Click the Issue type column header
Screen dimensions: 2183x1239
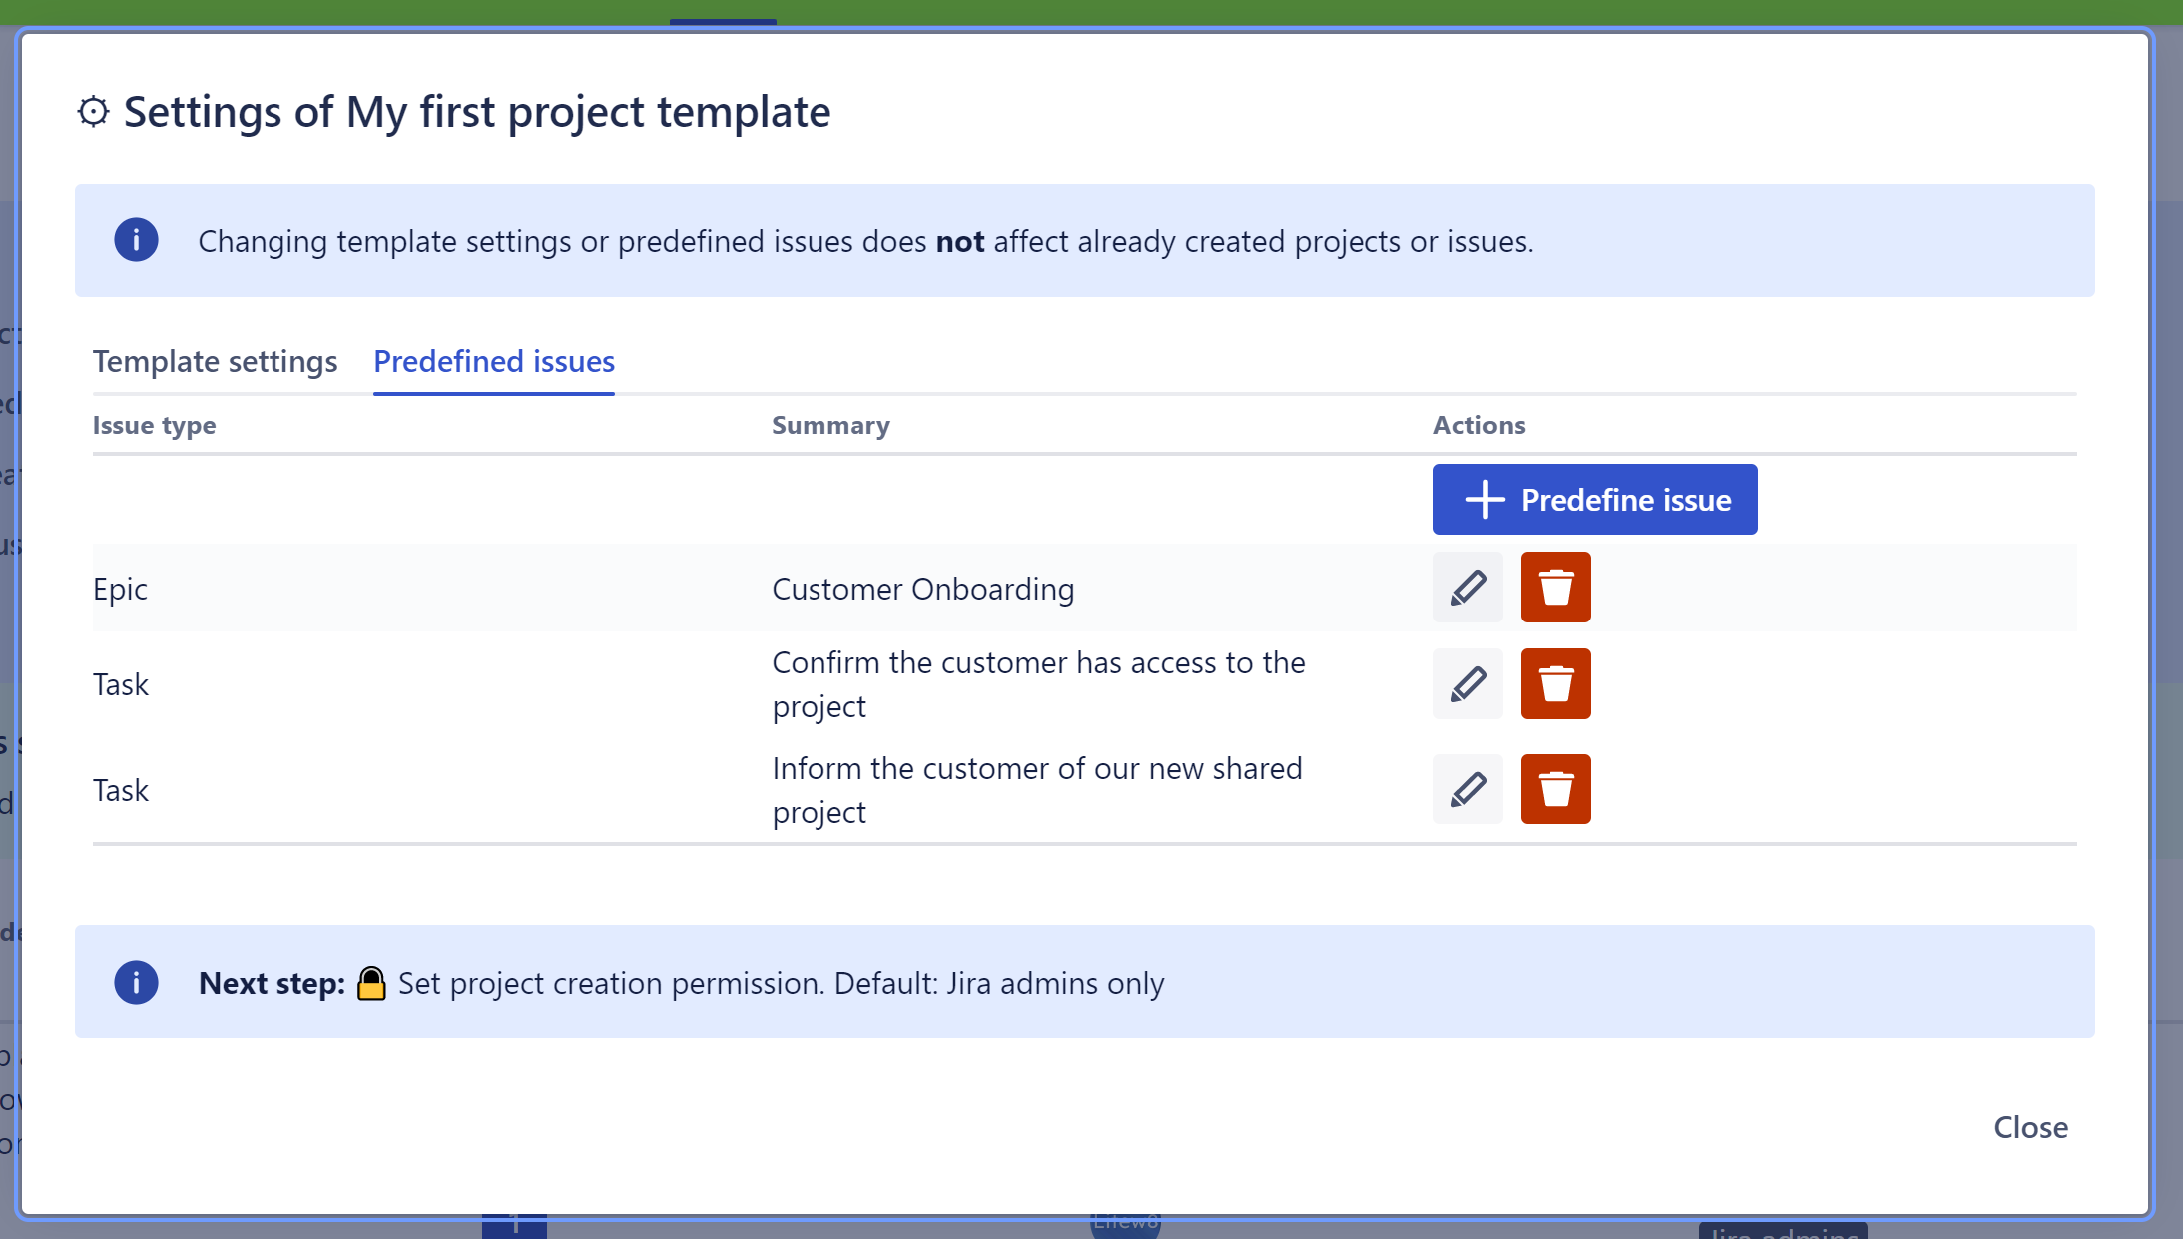coord(154,425)
